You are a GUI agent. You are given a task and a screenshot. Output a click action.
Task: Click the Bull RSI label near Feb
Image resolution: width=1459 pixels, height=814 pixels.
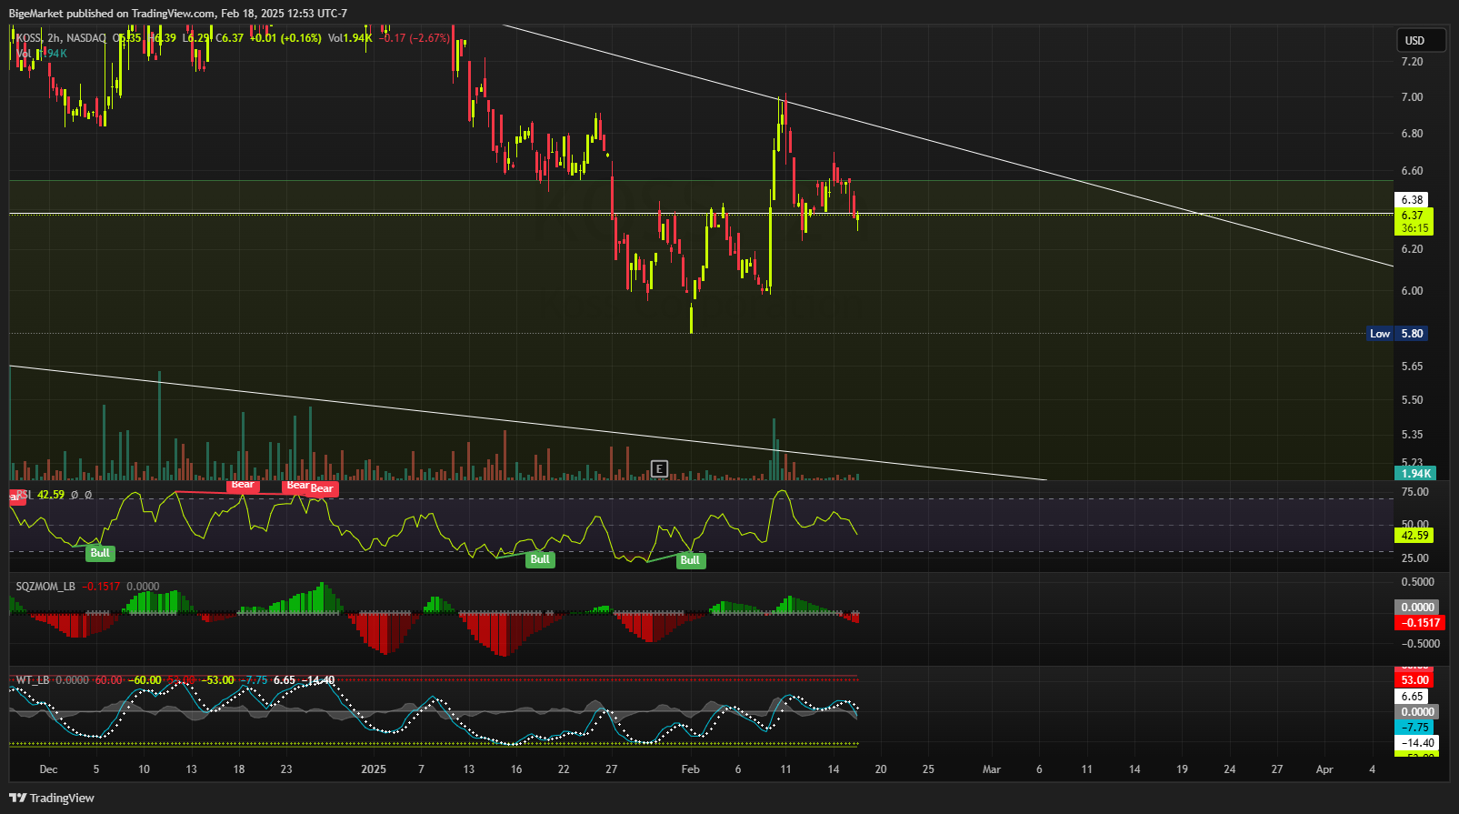[x=690, y=560]
